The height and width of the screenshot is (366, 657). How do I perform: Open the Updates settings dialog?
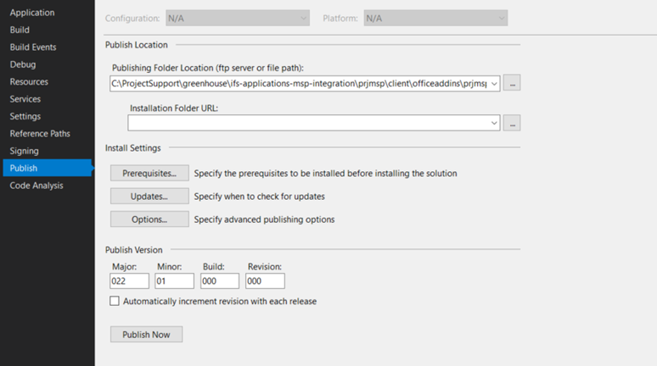pos(149,197)
